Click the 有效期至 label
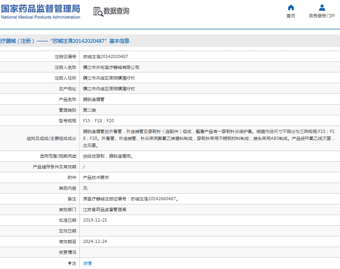Screen dimensions: 340x269 point(67,242)
